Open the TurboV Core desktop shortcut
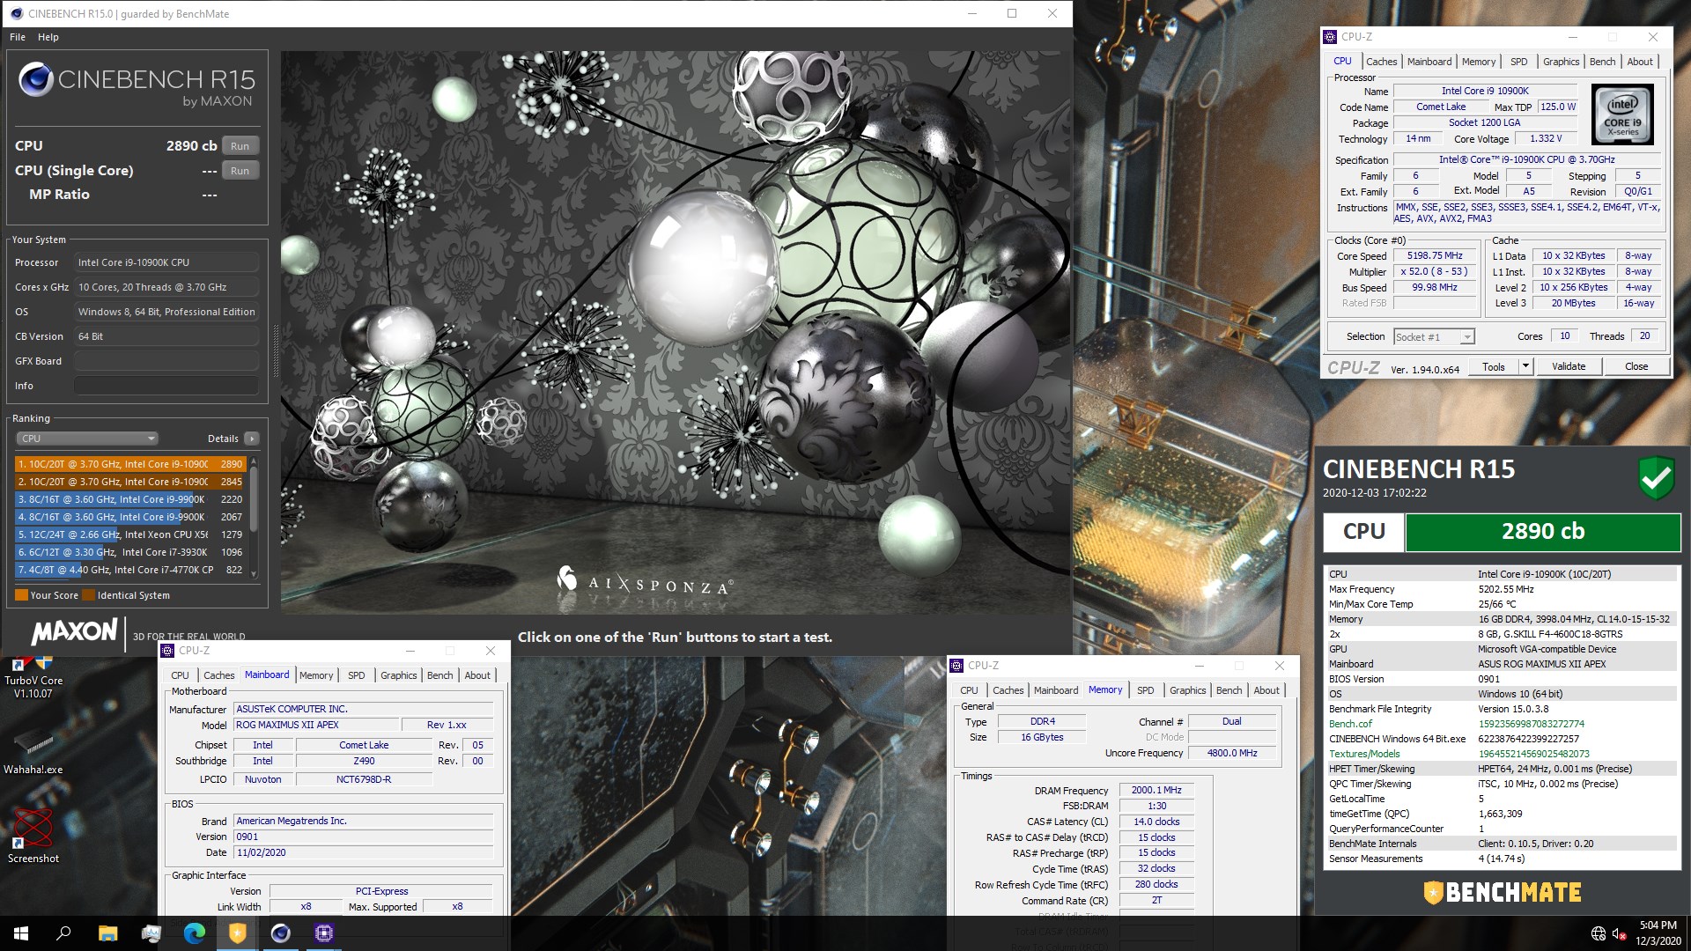The width and height of the screenshot is (1691, 951). (x=33, y=678)
